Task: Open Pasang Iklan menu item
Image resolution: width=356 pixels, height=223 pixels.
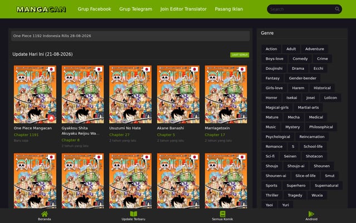Action: 229,9
